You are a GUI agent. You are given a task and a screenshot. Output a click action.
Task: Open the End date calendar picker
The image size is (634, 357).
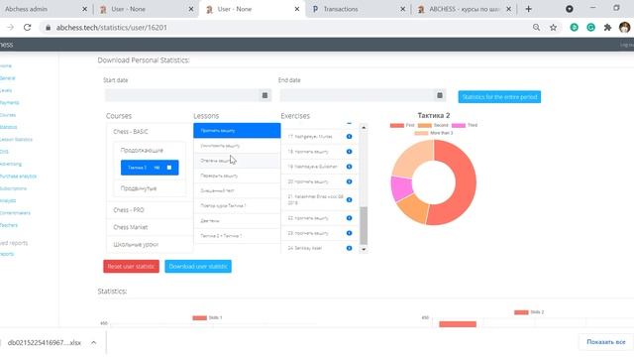tap(440, 95)
